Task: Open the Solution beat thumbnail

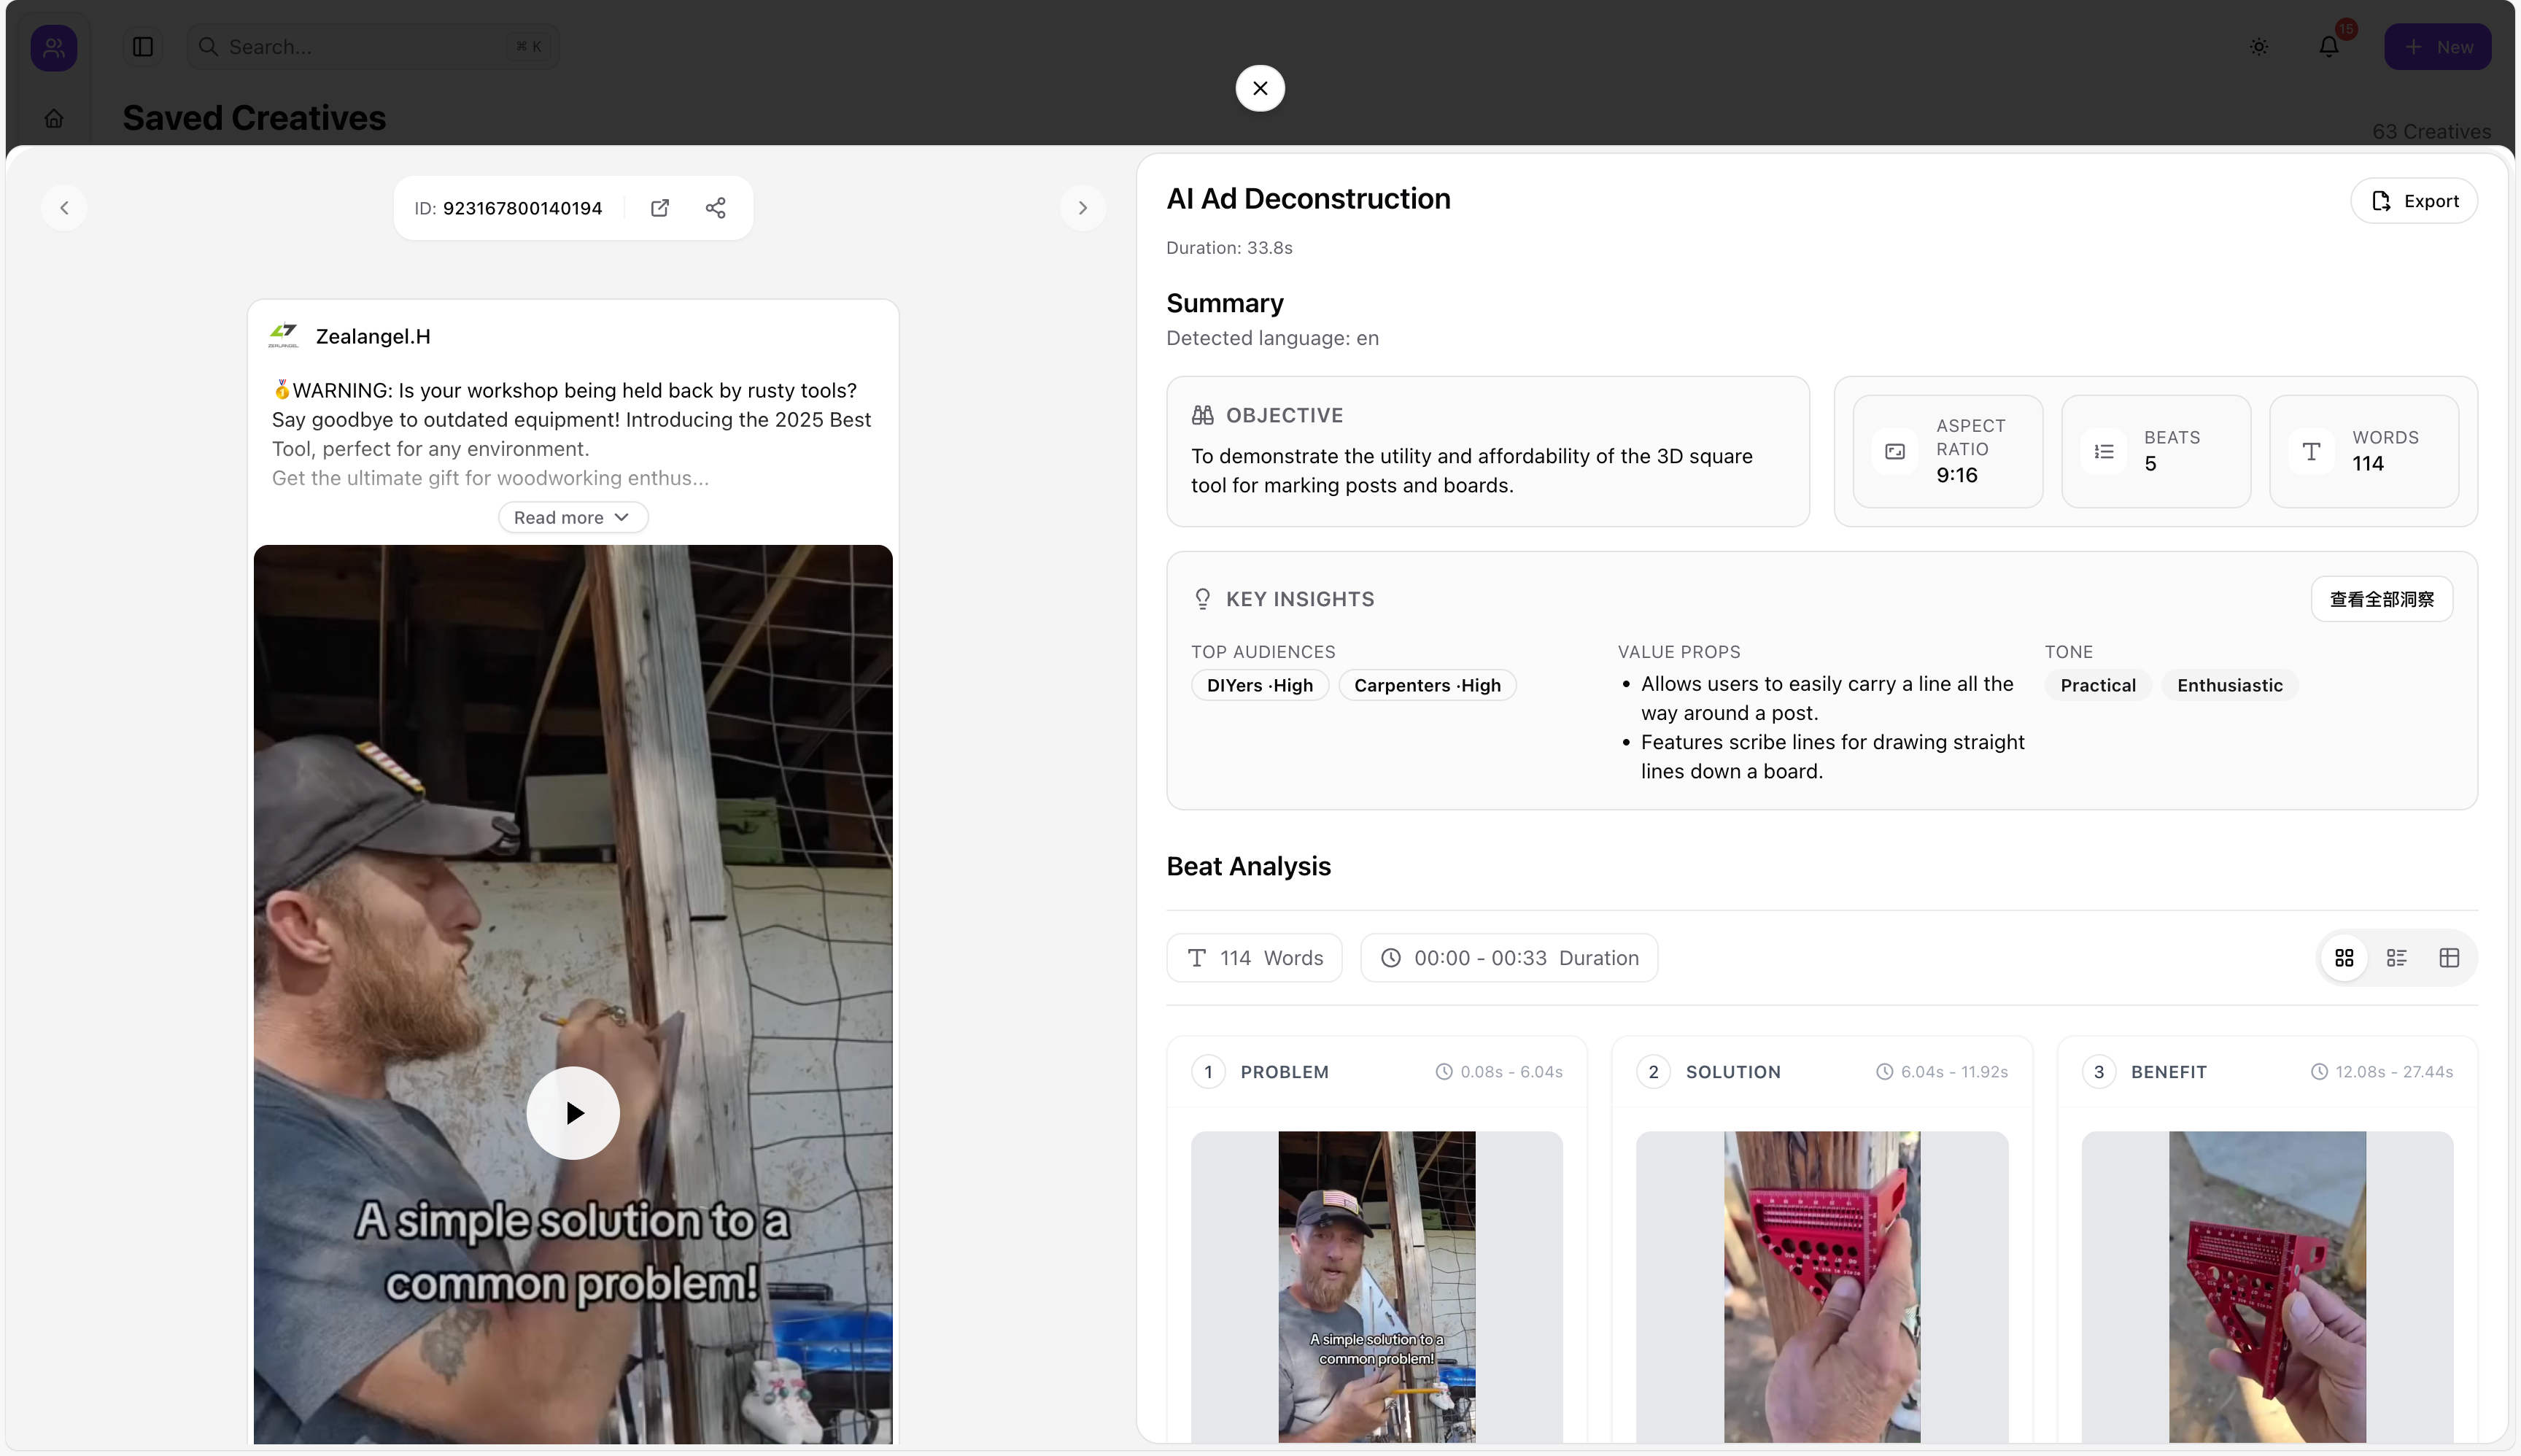Action: (1821, 1286)
